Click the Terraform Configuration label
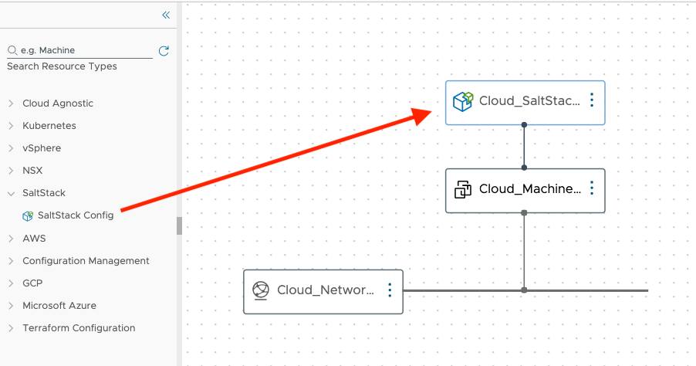This screenshot has height=366, width=696. coord(79,328)
